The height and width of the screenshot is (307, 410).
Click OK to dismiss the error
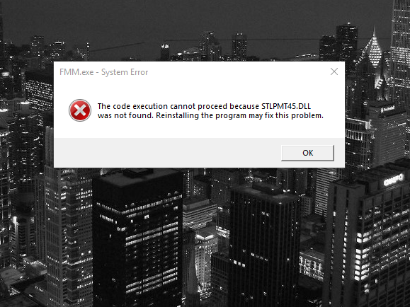[307, 153]
